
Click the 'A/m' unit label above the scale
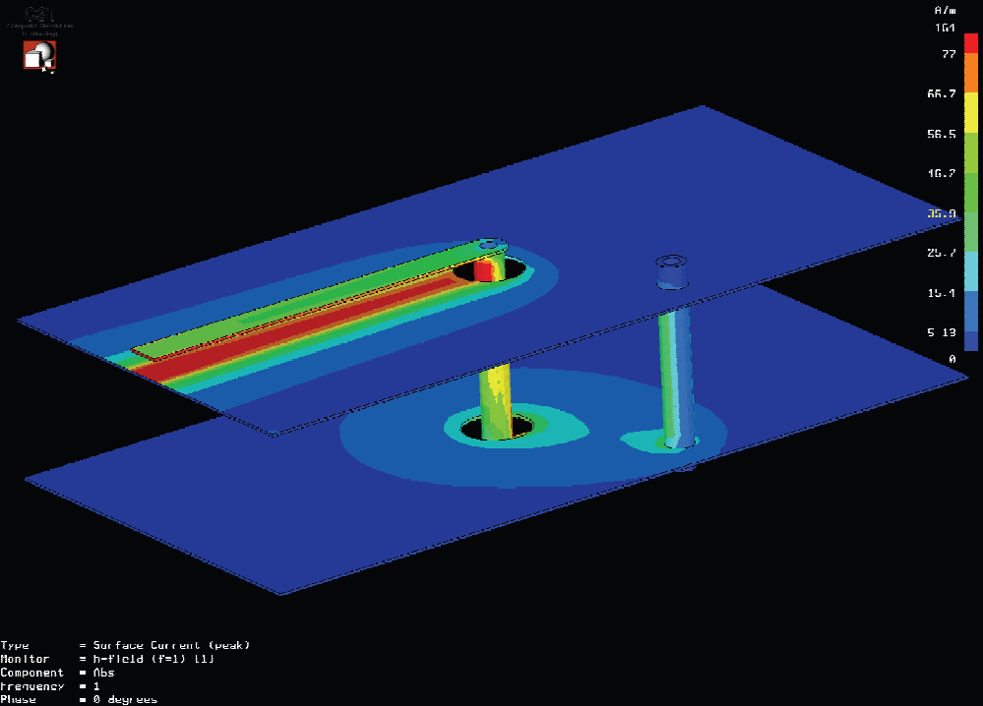[945, 10]
